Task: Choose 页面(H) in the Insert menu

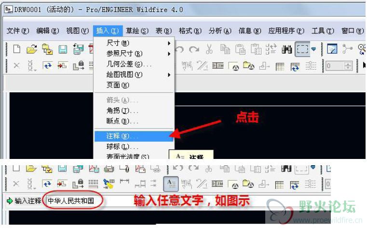Action: pyautogui.click(x=134, y=85)
